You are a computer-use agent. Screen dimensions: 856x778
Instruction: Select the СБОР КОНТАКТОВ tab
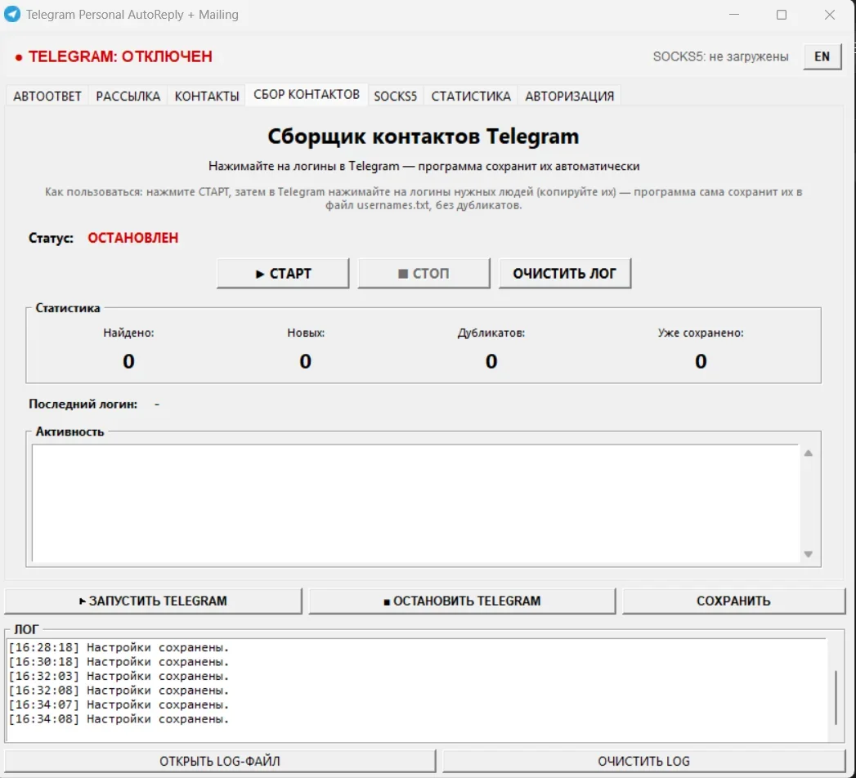tap(307, 94)
